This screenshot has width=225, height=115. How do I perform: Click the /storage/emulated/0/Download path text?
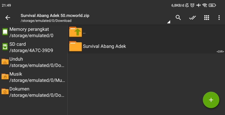pyautogui.click(x=46, y=21)
